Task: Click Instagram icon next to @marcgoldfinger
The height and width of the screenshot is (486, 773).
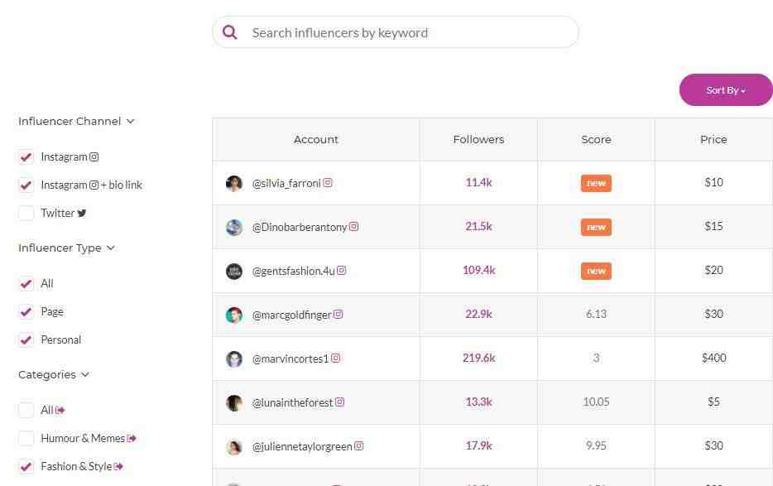Action: pos(338,314)
